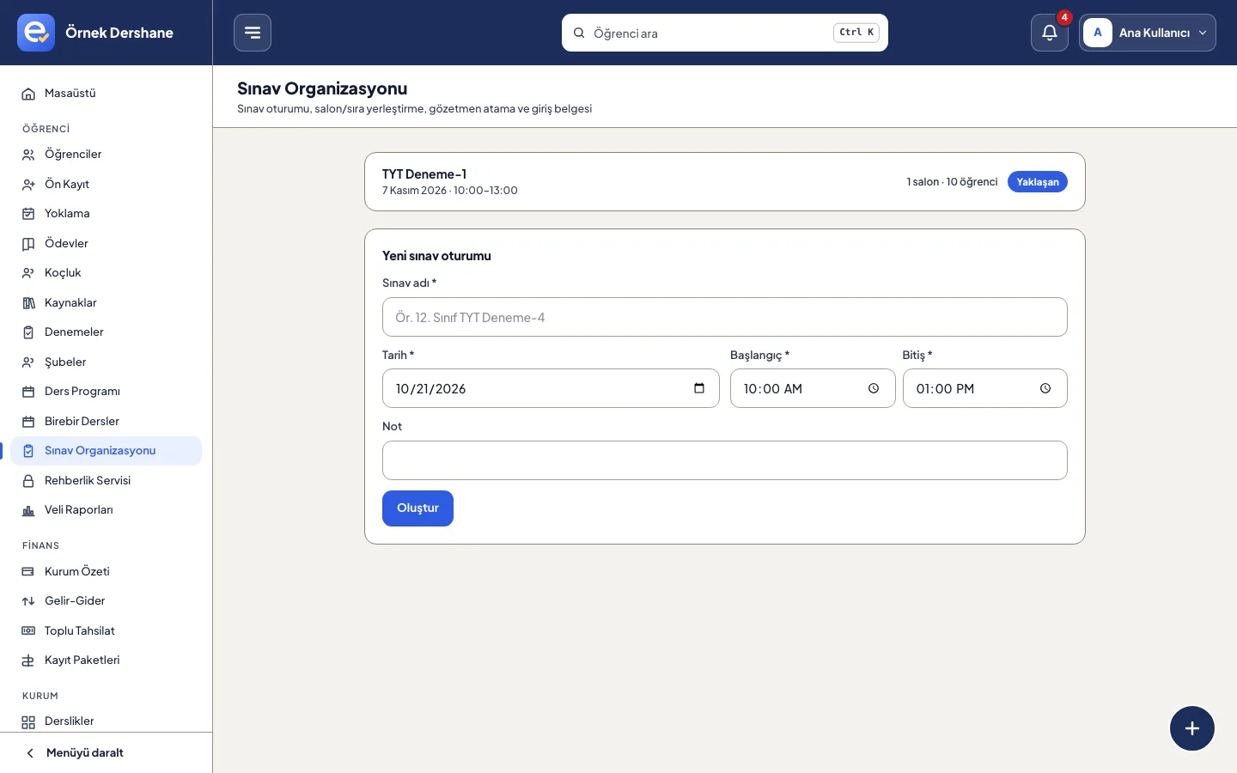Click clock icon in Başlangıç time field
The width and height of the screenshot is (1237, 773).
click(874, 388)
